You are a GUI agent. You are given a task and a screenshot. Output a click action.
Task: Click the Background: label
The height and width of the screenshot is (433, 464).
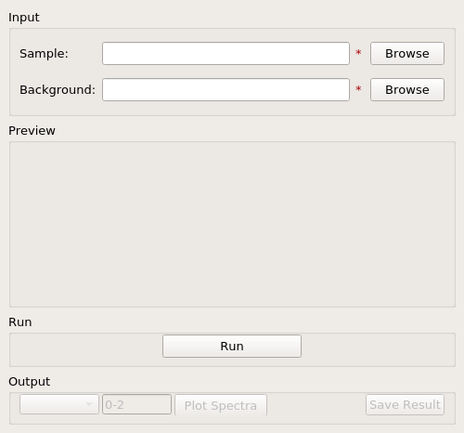(58, 90)
